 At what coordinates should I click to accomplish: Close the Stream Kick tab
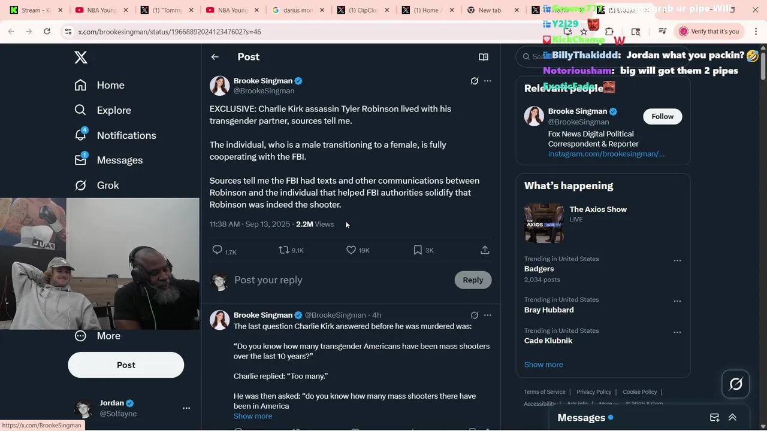(60, 10)
